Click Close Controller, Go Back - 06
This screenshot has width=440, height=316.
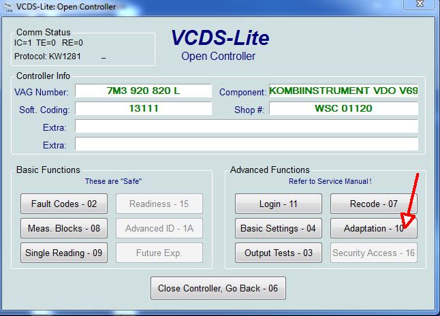[218, 288]
